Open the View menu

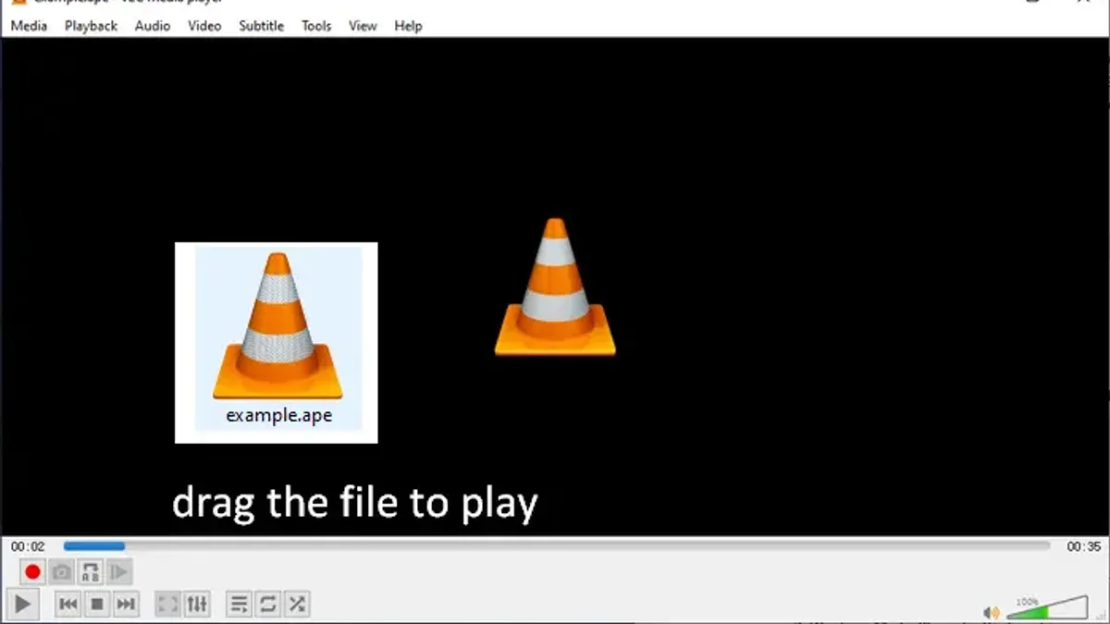point(363,26)
